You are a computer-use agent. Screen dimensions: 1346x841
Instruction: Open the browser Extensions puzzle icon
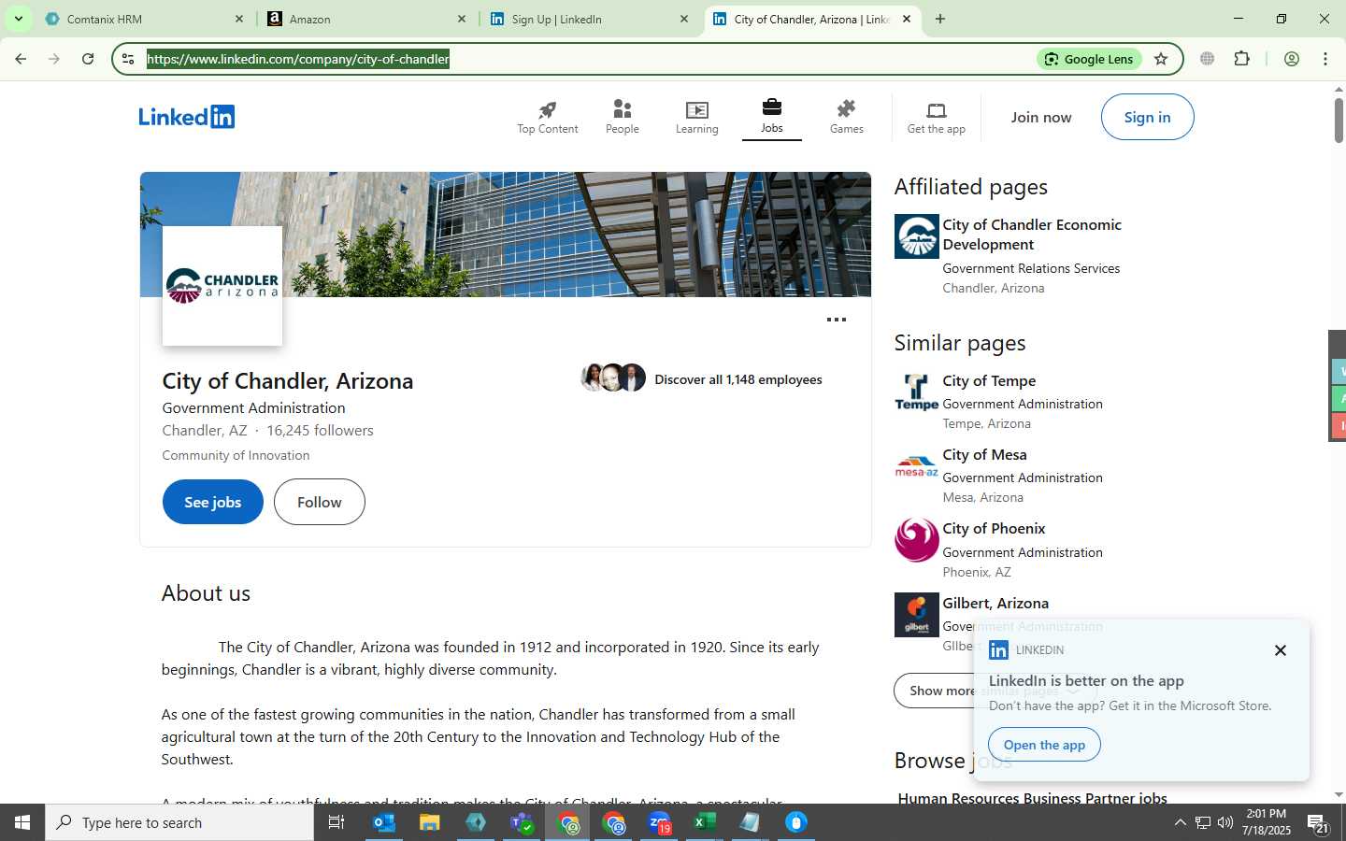1241,59
